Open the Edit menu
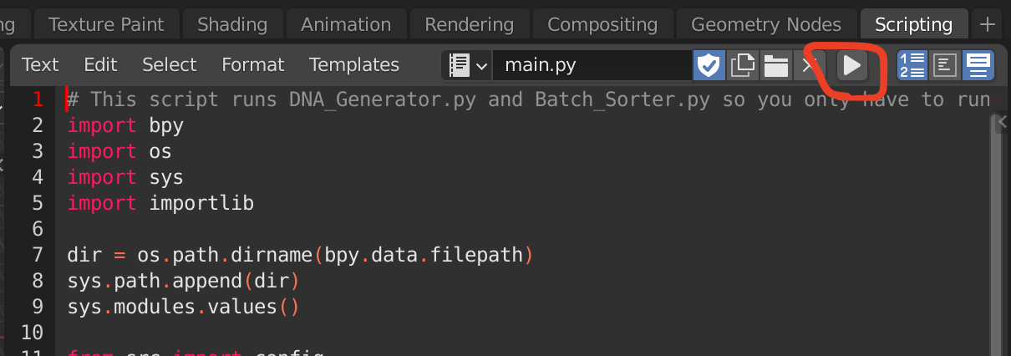Screen dimensions: 1011x356 coord(100,64)
